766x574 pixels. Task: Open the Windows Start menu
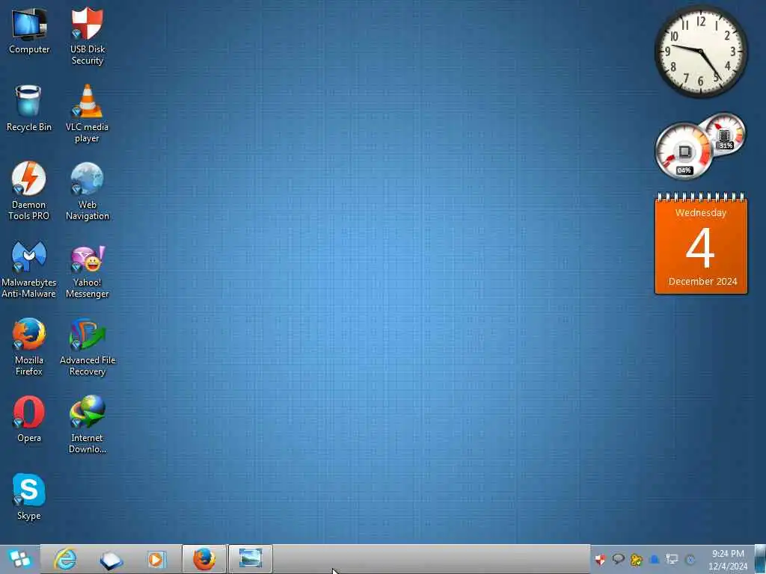click(19, 559)
